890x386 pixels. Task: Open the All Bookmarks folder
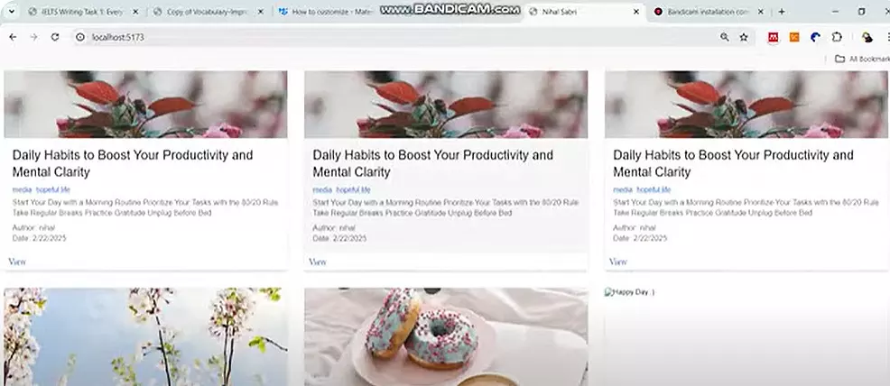(862, 59)
